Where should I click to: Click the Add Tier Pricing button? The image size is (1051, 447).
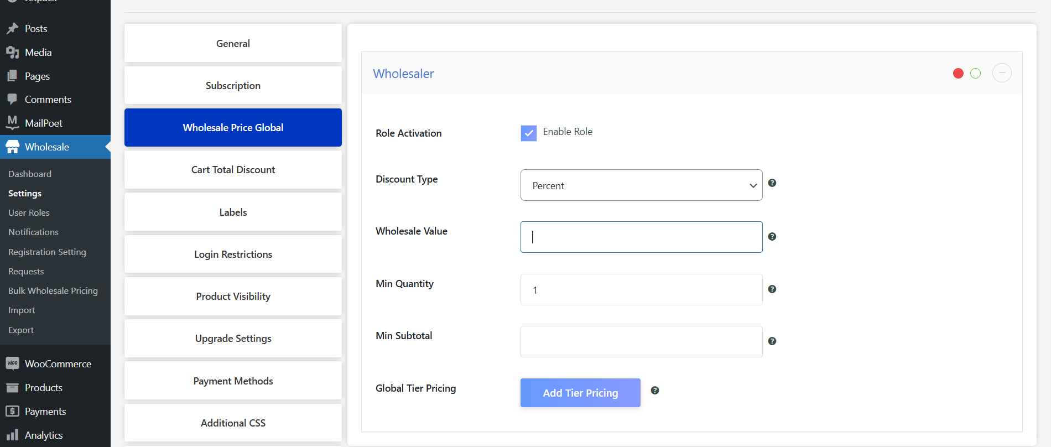(580, 393)
